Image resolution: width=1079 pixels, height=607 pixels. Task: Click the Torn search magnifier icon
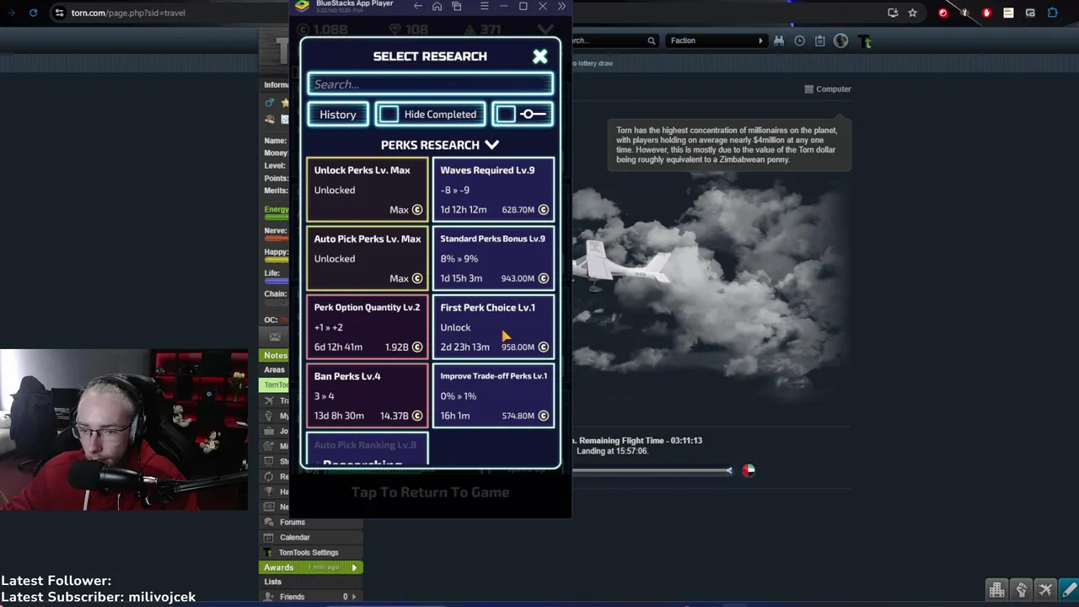point(651,40)
